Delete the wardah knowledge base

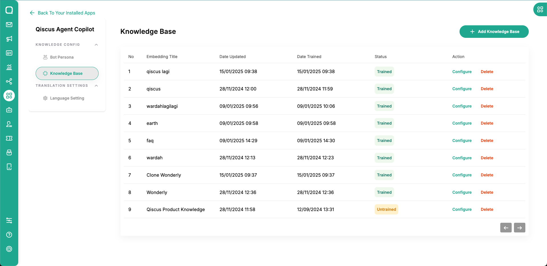[487, 158]
